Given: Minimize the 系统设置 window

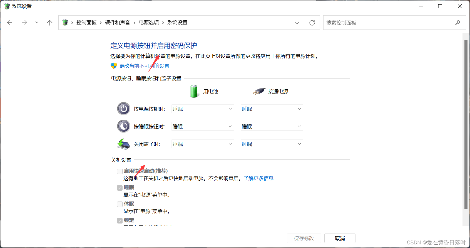Looking at the screenshot, I should pos(421,6).
